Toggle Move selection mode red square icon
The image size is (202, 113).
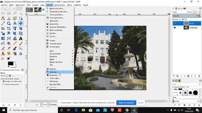[10, 76]
